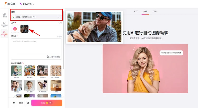Delete the uploaded photo via trash icon
This screenshot has height=108, width=198.
[x=26, y=27]
